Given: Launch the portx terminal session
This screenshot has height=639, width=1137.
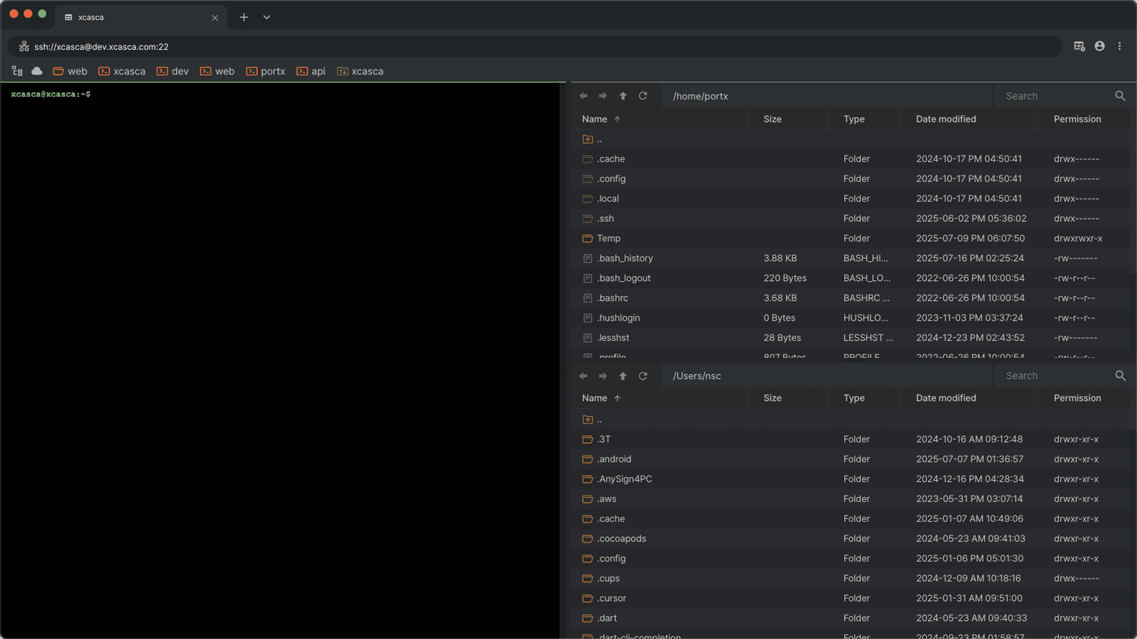Looking at the screenshot, I should (266, 71).
